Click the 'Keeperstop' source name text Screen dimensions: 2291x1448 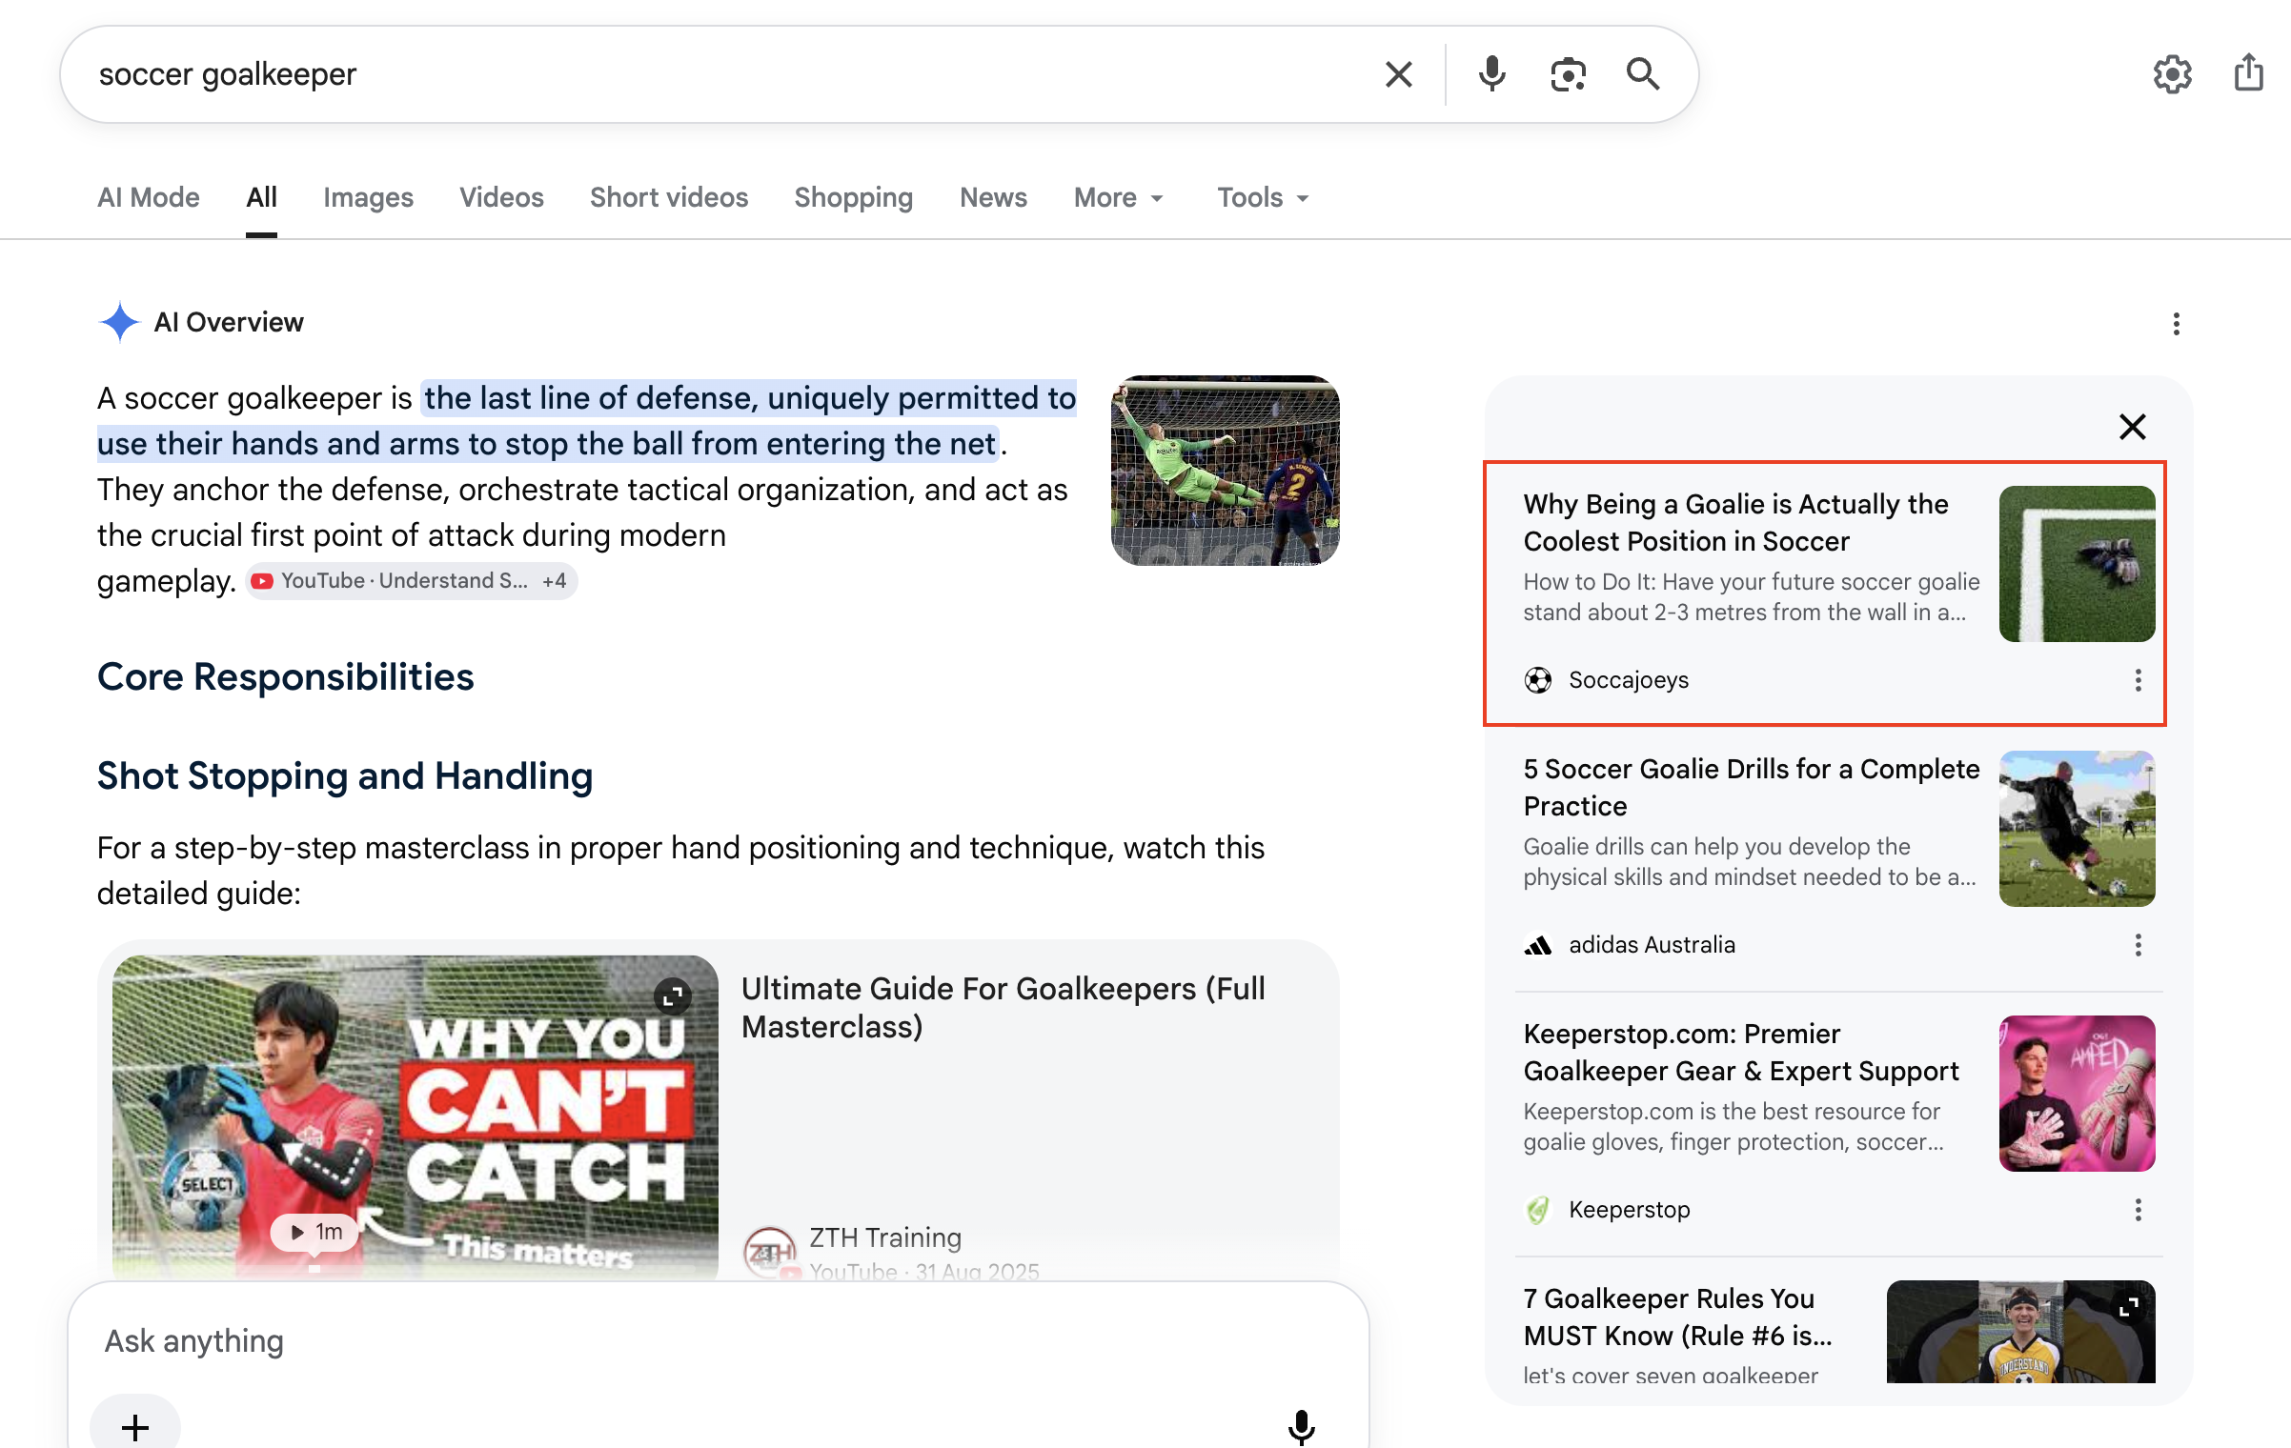pyautogui.click(x=1630, y=1210)
